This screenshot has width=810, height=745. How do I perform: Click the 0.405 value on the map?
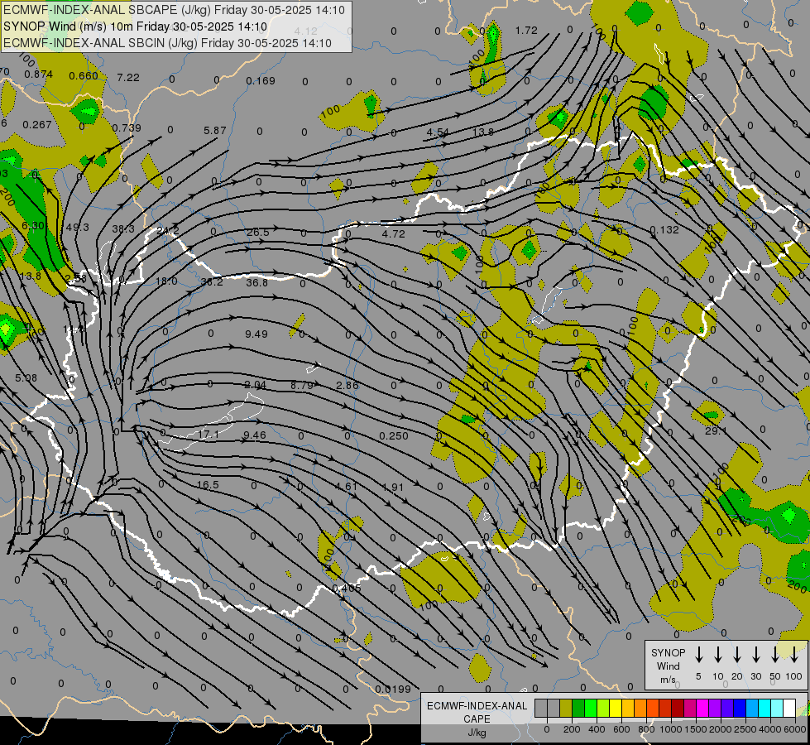pyautogui.click(x=347, y=588)
